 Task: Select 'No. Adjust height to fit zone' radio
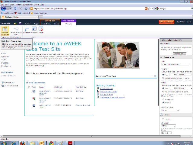pyautogui.click(x=163, y=78)
